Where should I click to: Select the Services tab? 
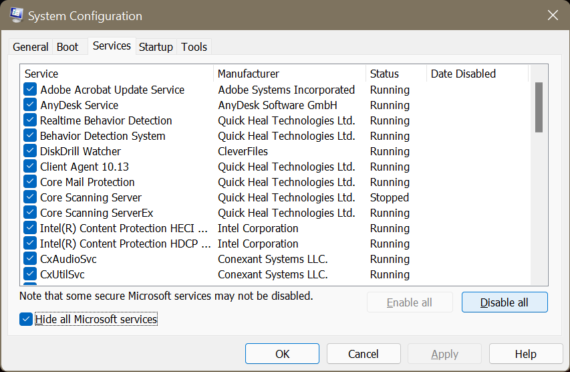[x=112, y=46]
